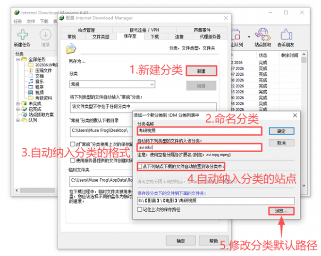The image size is (321, 256).
Task: Click the folder icon in the Save To tab
Action: 71,48
